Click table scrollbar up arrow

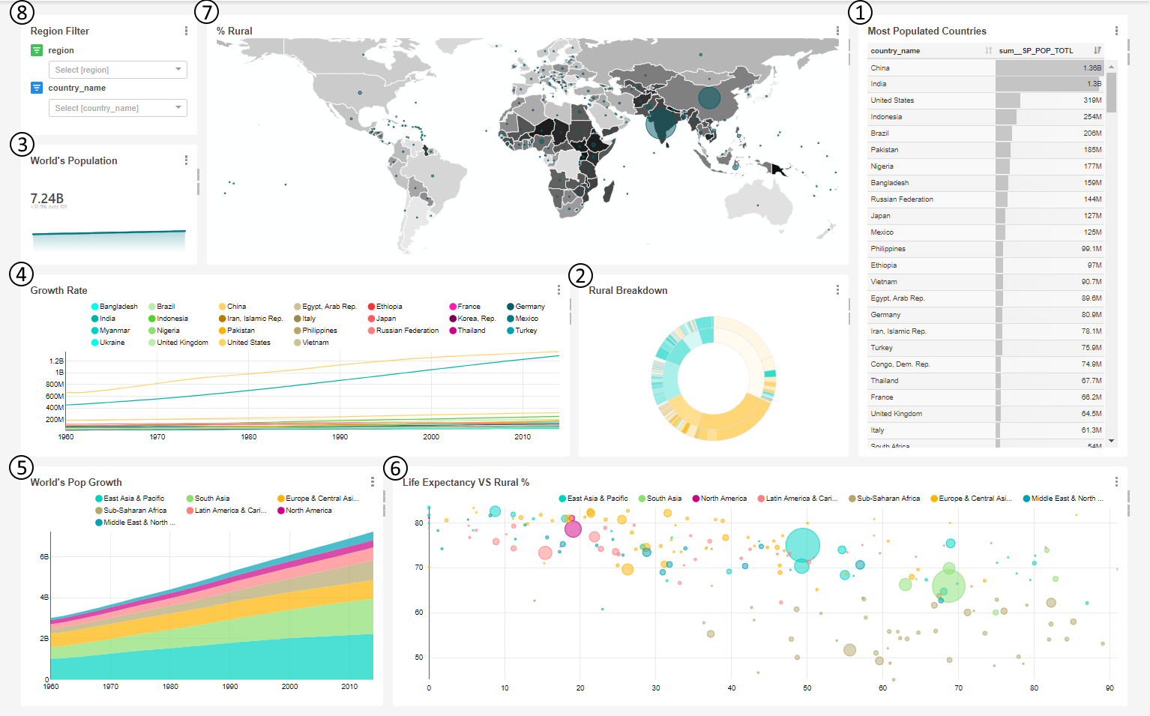[x=1111, y=67]
